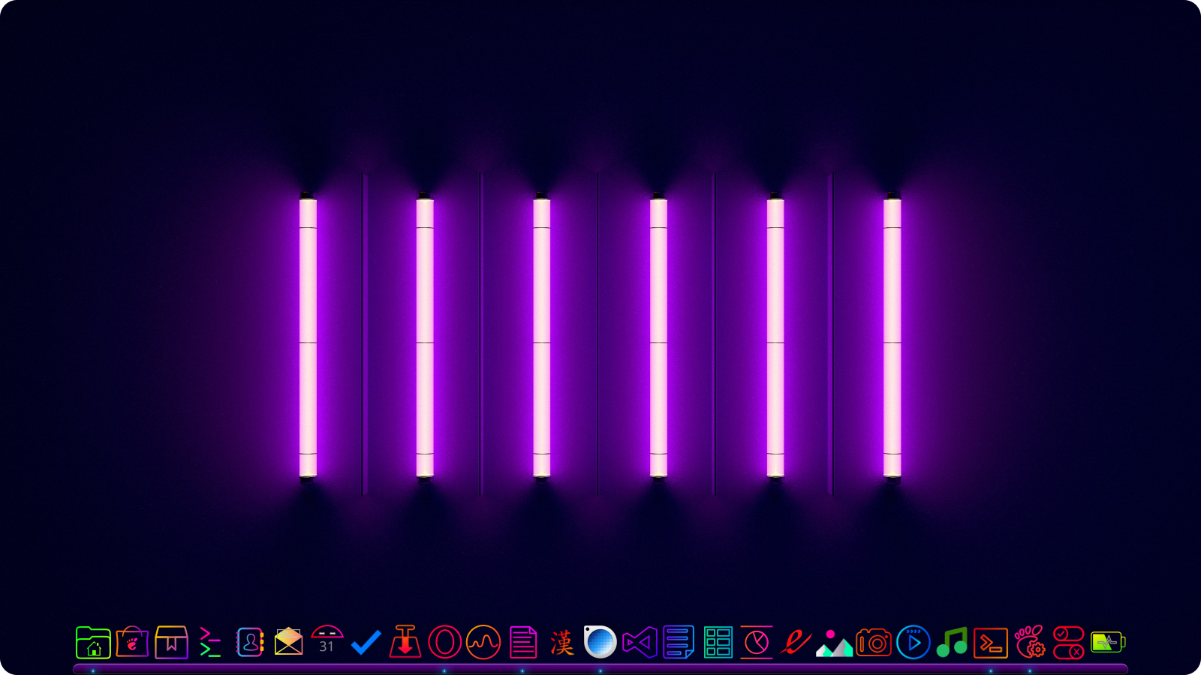This screenshot has width=1201, height=675.
Task: Open the red download installer icon
Action: click(405, 642)
